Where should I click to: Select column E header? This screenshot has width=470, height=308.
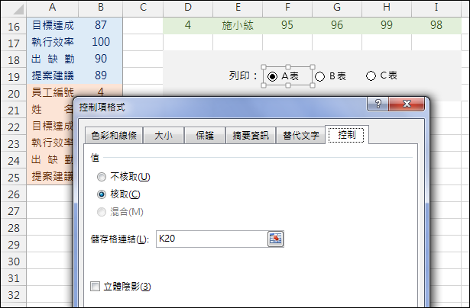point(238,8)
